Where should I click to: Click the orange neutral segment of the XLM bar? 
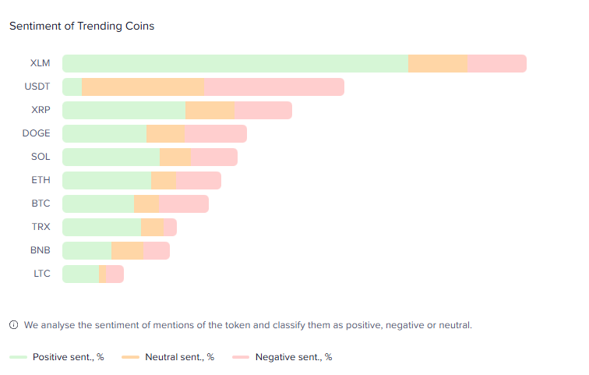(437, 64)
